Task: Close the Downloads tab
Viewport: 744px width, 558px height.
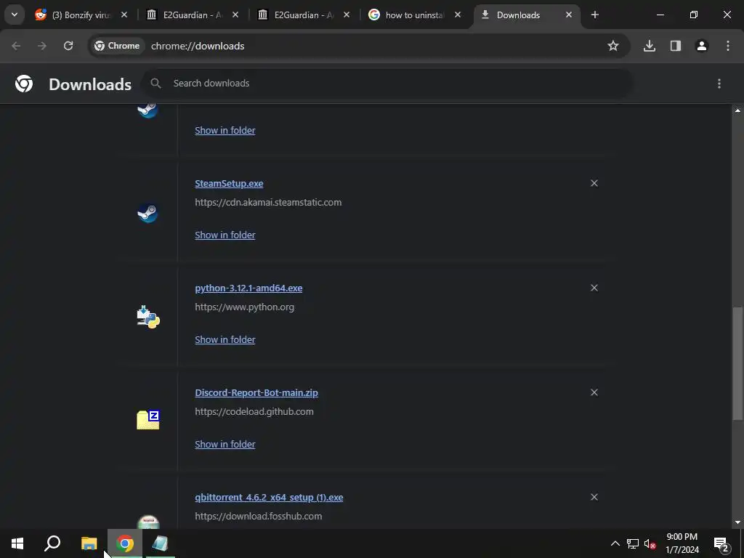Action: [568, 15]
